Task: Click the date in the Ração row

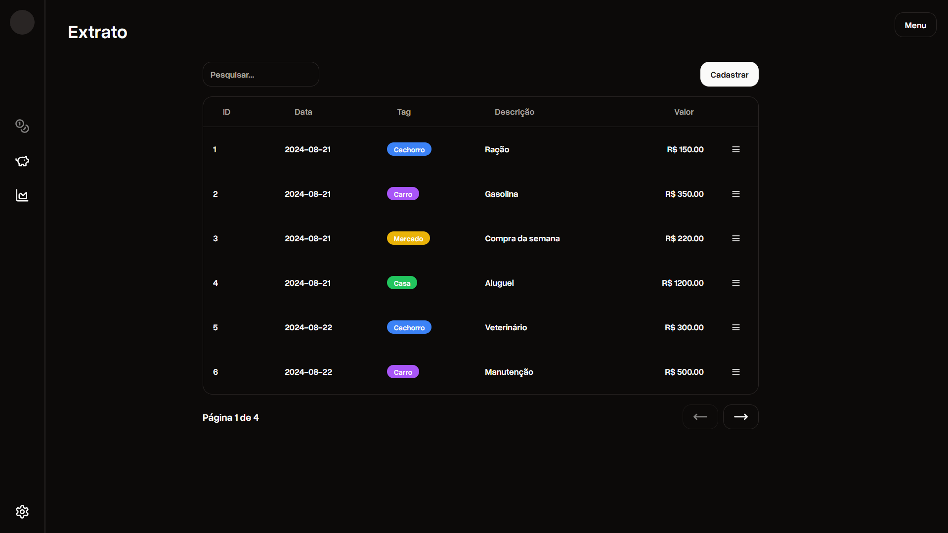Action: (307, 149)
